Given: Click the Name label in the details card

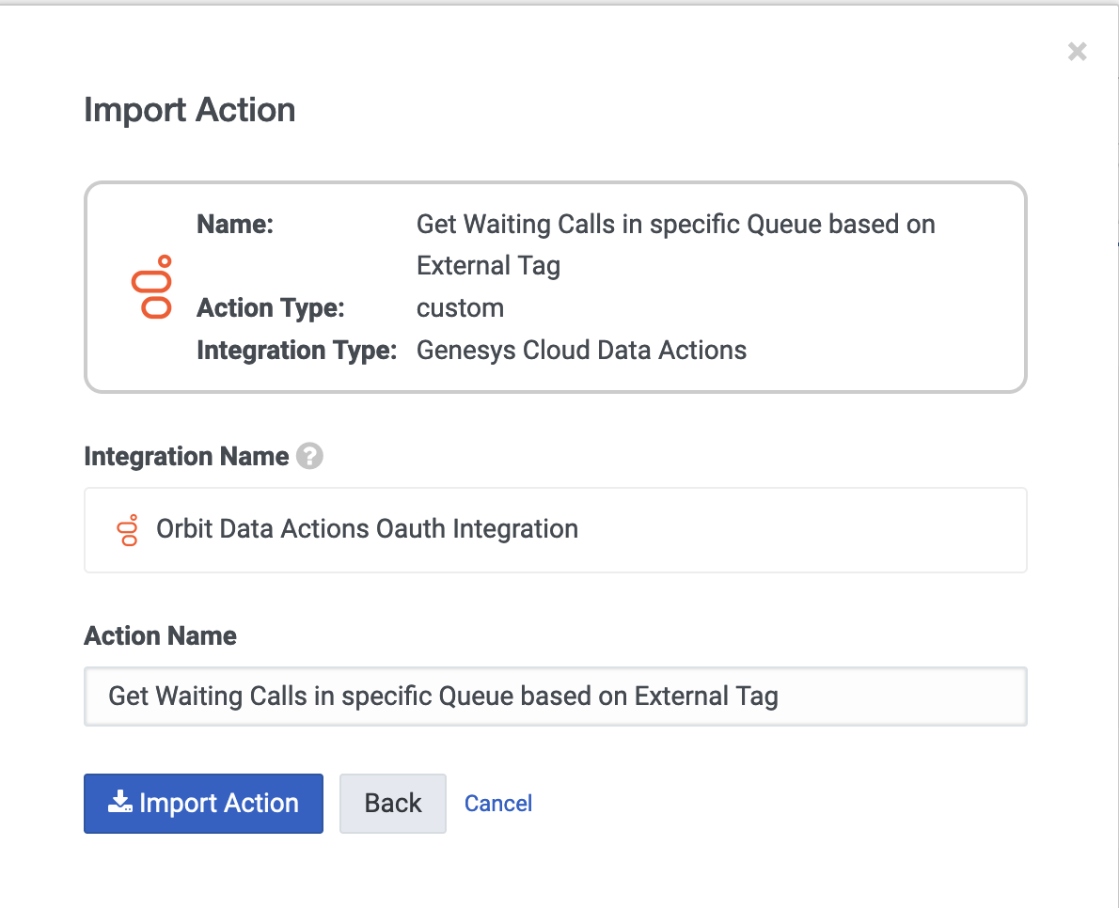Looking at the screenshot, I should pyautogui.click(x=234, y=225).
